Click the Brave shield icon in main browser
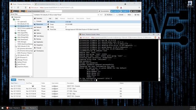This screenshot has height=110, width=196. click(118, 8)
